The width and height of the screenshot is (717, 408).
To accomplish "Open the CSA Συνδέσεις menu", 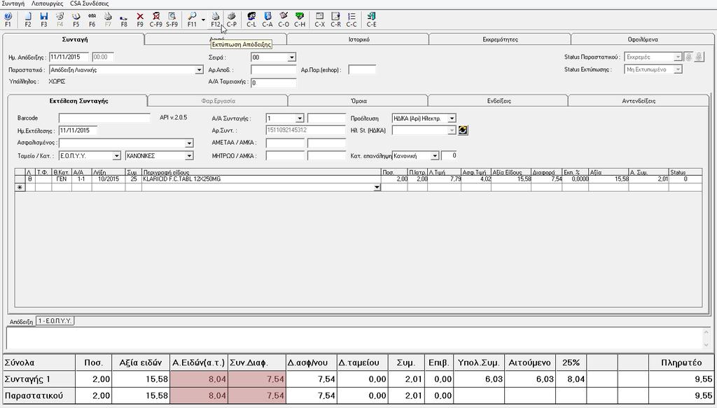I will point(90,3).
